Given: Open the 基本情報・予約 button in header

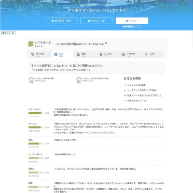Looking at the screenshot, I should (61, 21).
